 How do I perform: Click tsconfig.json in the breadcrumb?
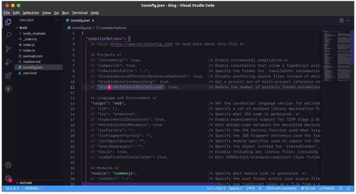coord(82,28)
